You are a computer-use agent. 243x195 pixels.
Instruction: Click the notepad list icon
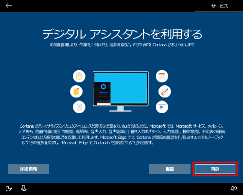click(x=79, y=107)
